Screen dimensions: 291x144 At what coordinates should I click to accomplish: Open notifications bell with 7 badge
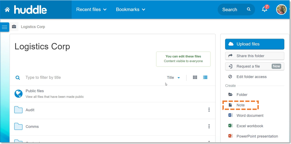coord(265,9)
